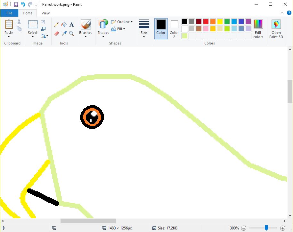Click the zoom slider handle
Image resolution: width=293 pixels, height=232 pixels.
[266, 228]
